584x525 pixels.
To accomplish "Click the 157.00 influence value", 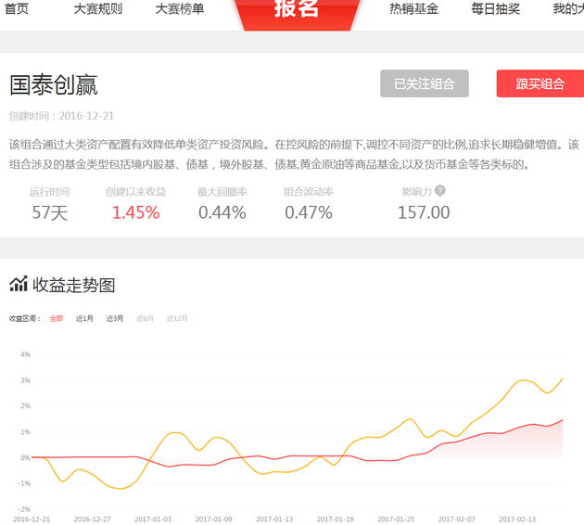I will pos(424,212).
